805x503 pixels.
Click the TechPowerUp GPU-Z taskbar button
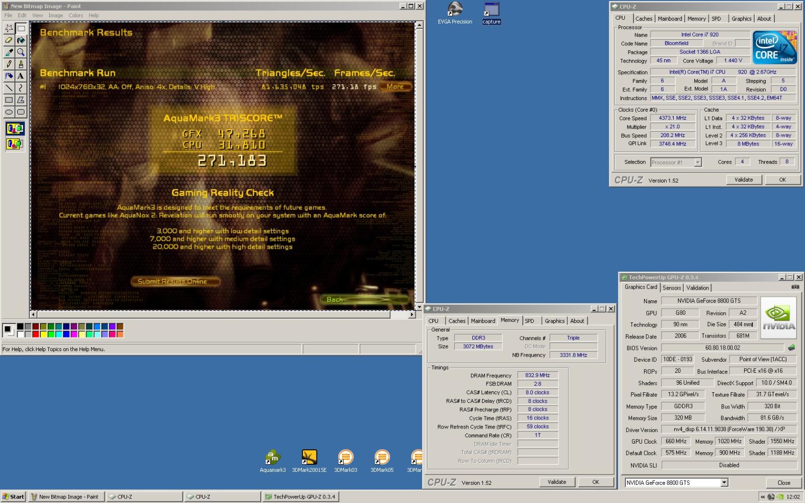[300, 497]
